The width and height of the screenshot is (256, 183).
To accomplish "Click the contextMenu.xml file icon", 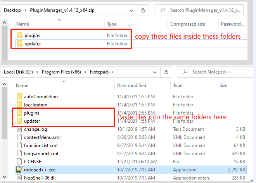I will coord(19,137).
